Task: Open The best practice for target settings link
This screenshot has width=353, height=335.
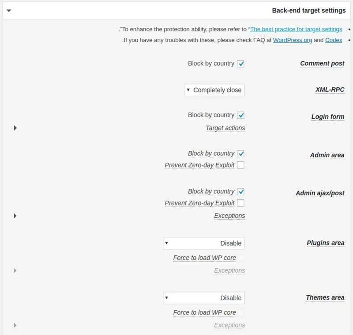Action: tap(296, 29)
